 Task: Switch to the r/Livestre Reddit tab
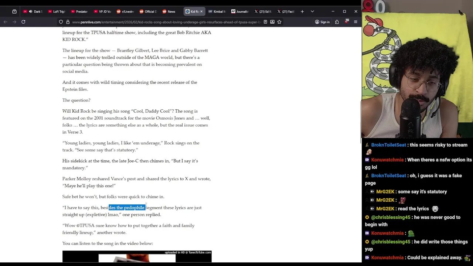125,11
